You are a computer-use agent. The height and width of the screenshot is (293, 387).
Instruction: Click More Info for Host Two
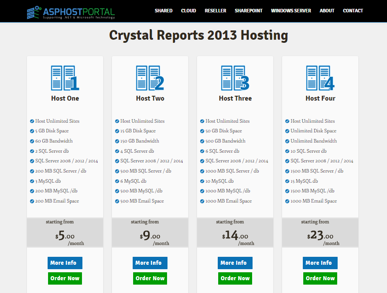click(150, 263)
